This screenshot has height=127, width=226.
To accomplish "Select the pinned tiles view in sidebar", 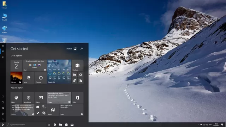I will [3, 52].
